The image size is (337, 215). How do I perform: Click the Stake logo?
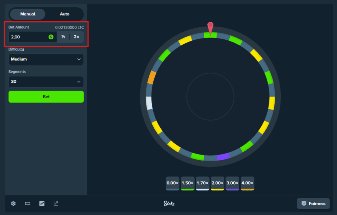click(169, 204)
